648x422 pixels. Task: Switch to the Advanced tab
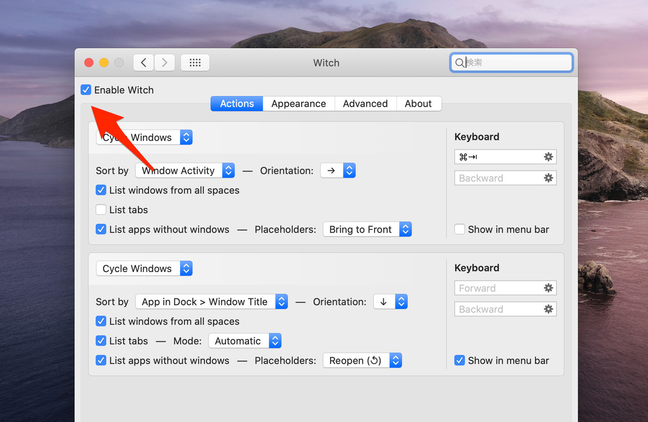pyautogui.click(x=365, y=104)
